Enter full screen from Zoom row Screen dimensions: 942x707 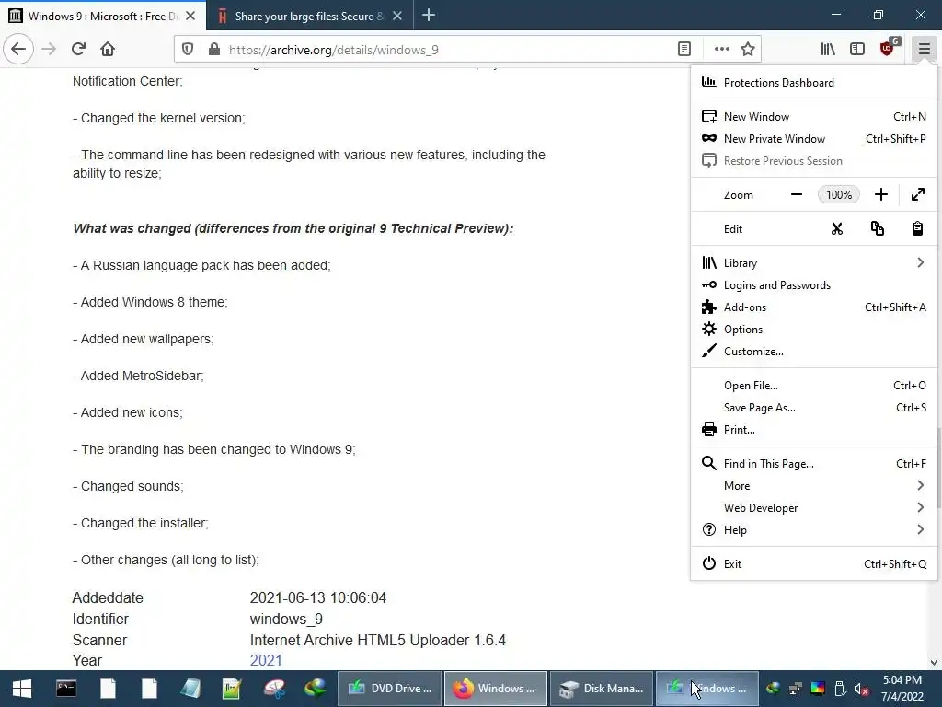pos(918,194)
